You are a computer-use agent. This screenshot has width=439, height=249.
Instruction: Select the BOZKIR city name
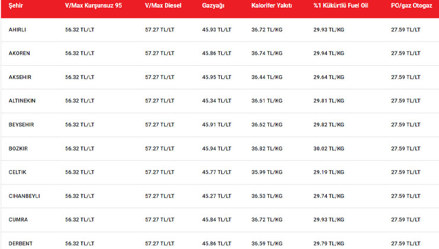point(18,148)
